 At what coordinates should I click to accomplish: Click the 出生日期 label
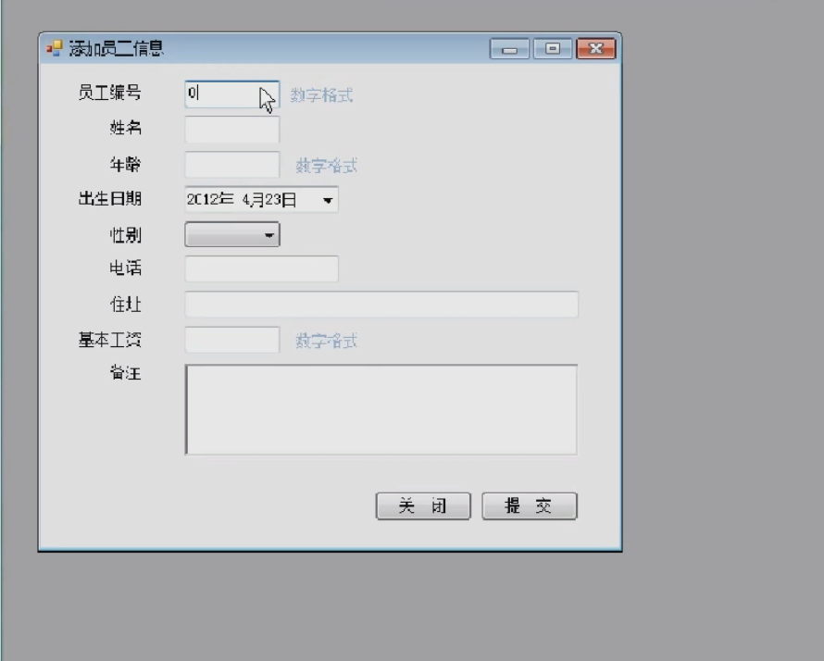110,199
